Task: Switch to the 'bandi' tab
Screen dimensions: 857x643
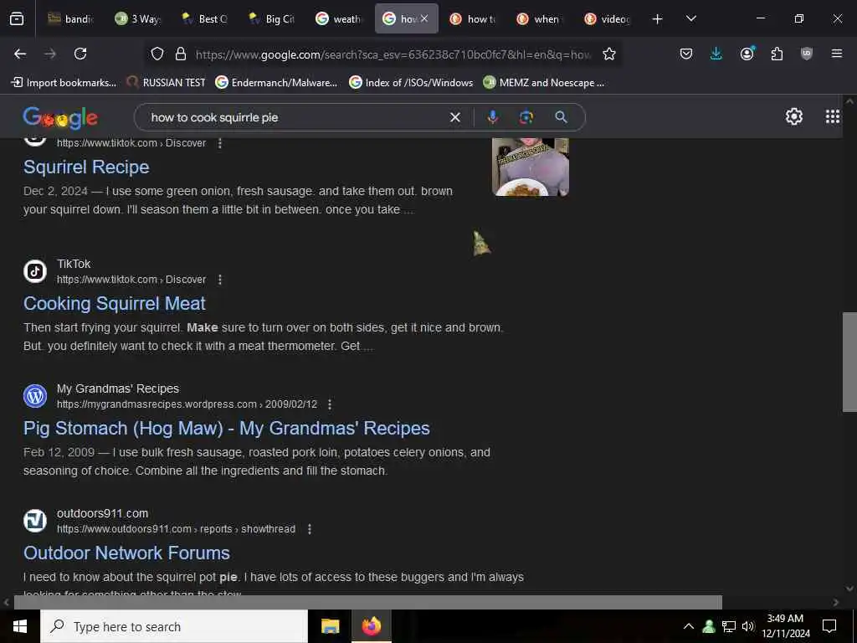Action: tap(70, 18)
